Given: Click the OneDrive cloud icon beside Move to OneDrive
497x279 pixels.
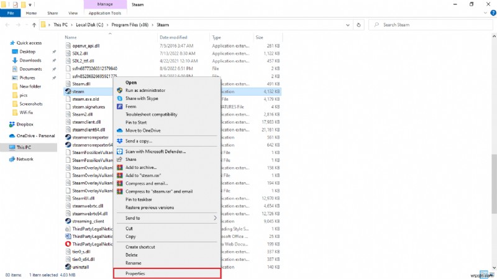Looking at the screenshot, I should click(119, 130).
